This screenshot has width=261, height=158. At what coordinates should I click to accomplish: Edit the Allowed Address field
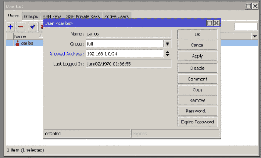click(x=124, y=54)
